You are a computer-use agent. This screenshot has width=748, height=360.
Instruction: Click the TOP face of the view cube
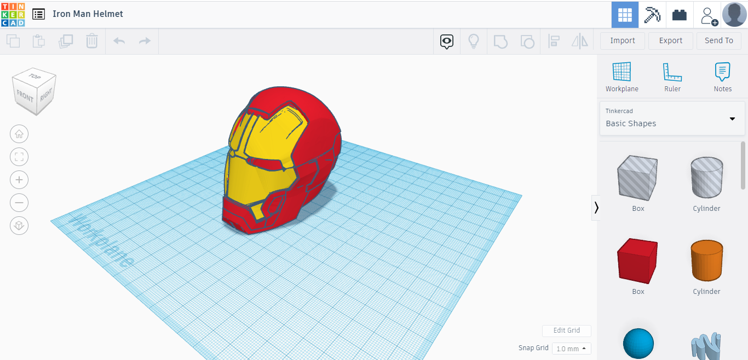35,76
